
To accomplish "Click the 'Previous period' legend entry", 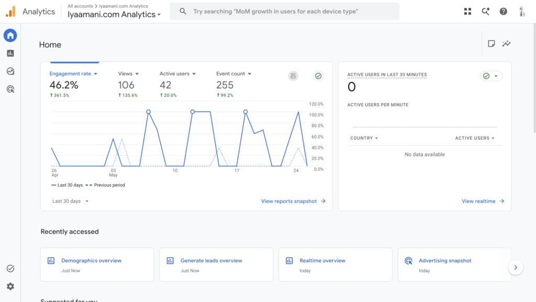I will 105,185.
